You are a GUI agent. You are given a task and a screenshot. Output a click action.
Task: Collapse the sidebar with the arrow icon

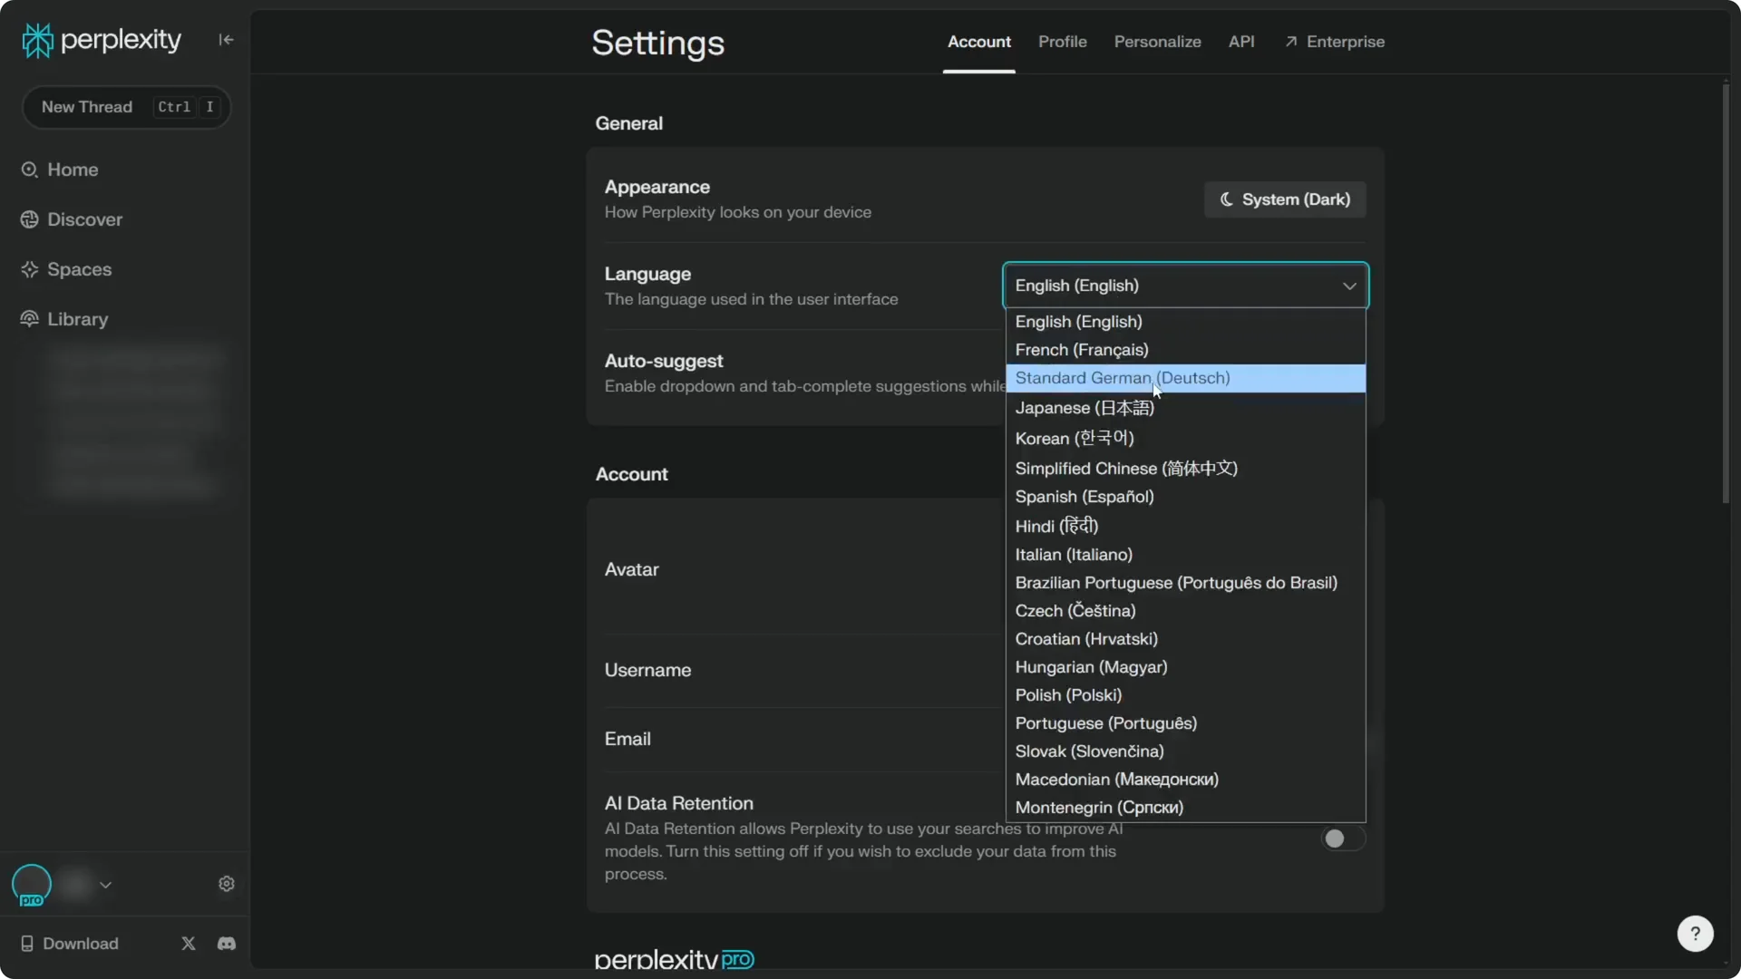[226, 39]
